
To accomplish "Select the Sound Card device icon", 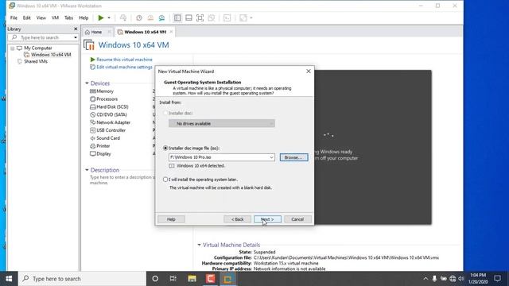I will [x=93, y=138].
